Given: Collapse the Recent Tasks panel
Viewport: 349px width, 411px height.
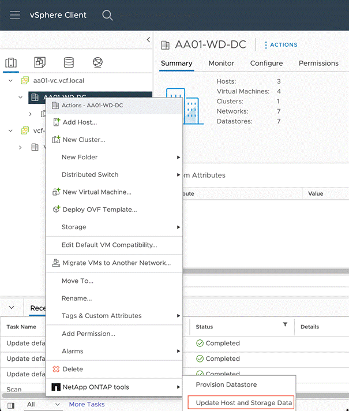Looking at the screenshot, I should pos(12,308).
